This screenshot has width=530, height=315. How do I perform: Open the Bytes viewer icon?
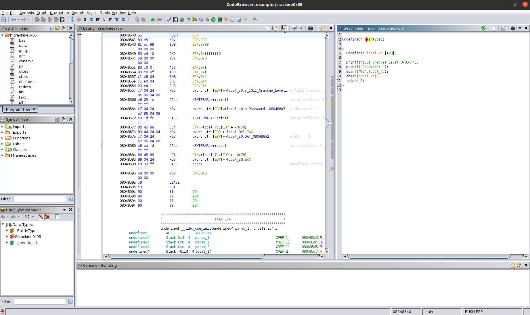click(x=175, y=20)
